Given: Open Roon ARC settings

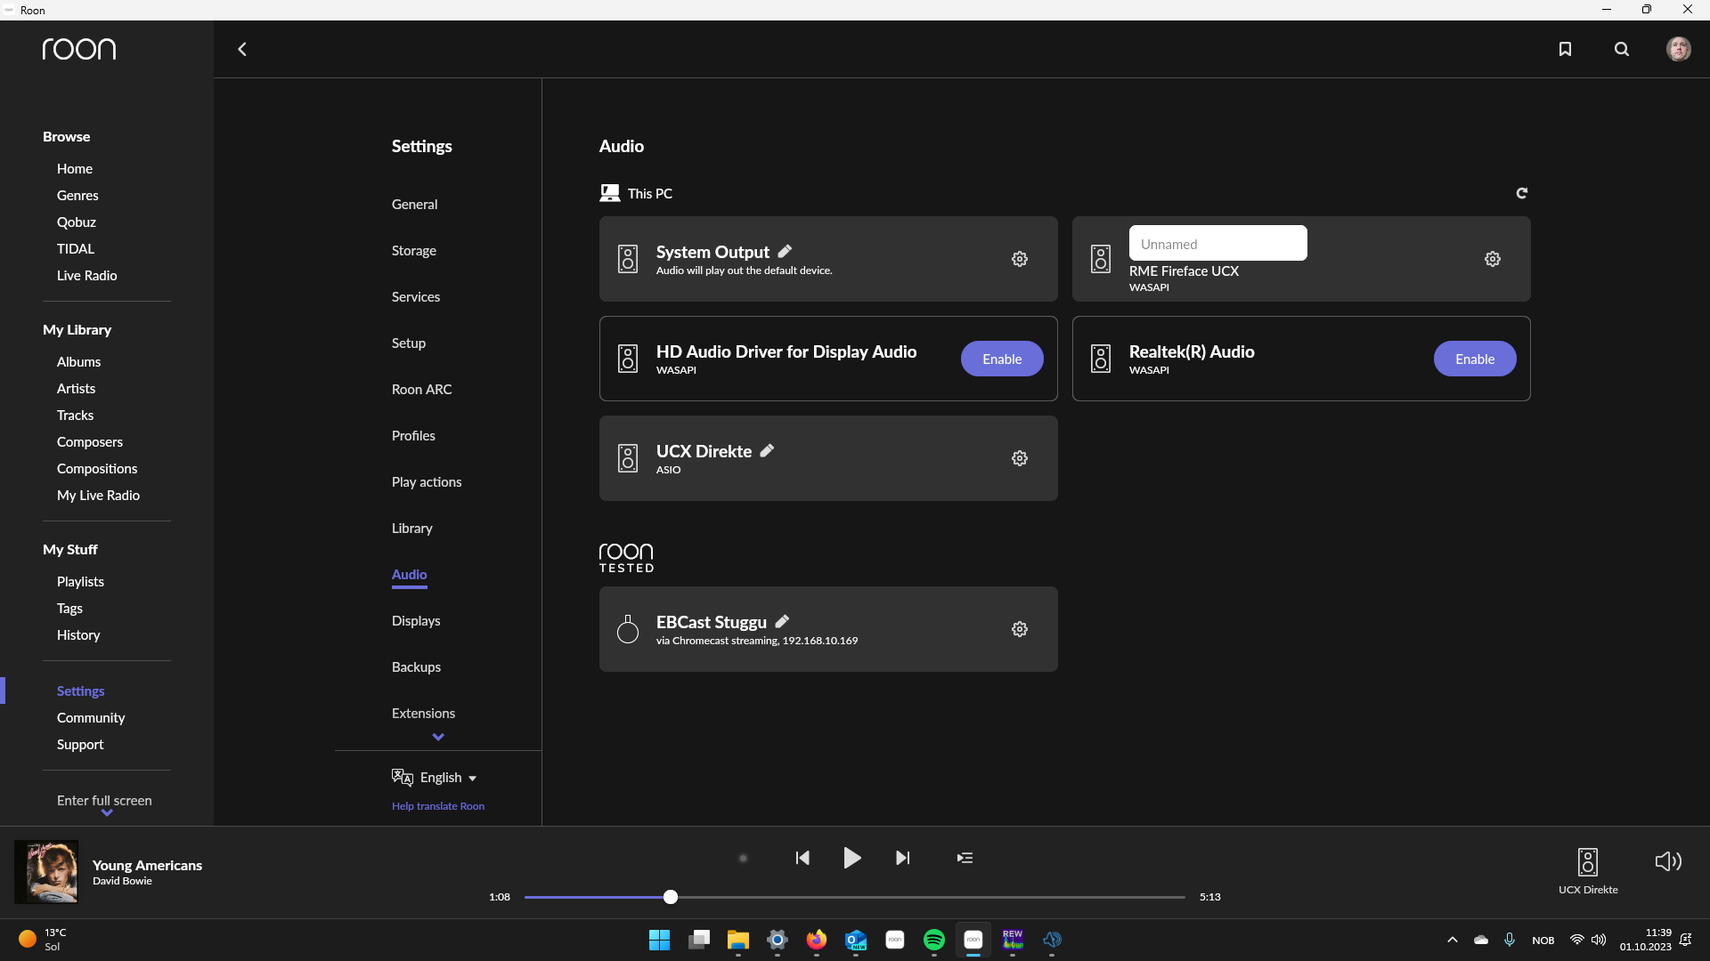Looking at the screenshot, I should [x=422, y=390].
